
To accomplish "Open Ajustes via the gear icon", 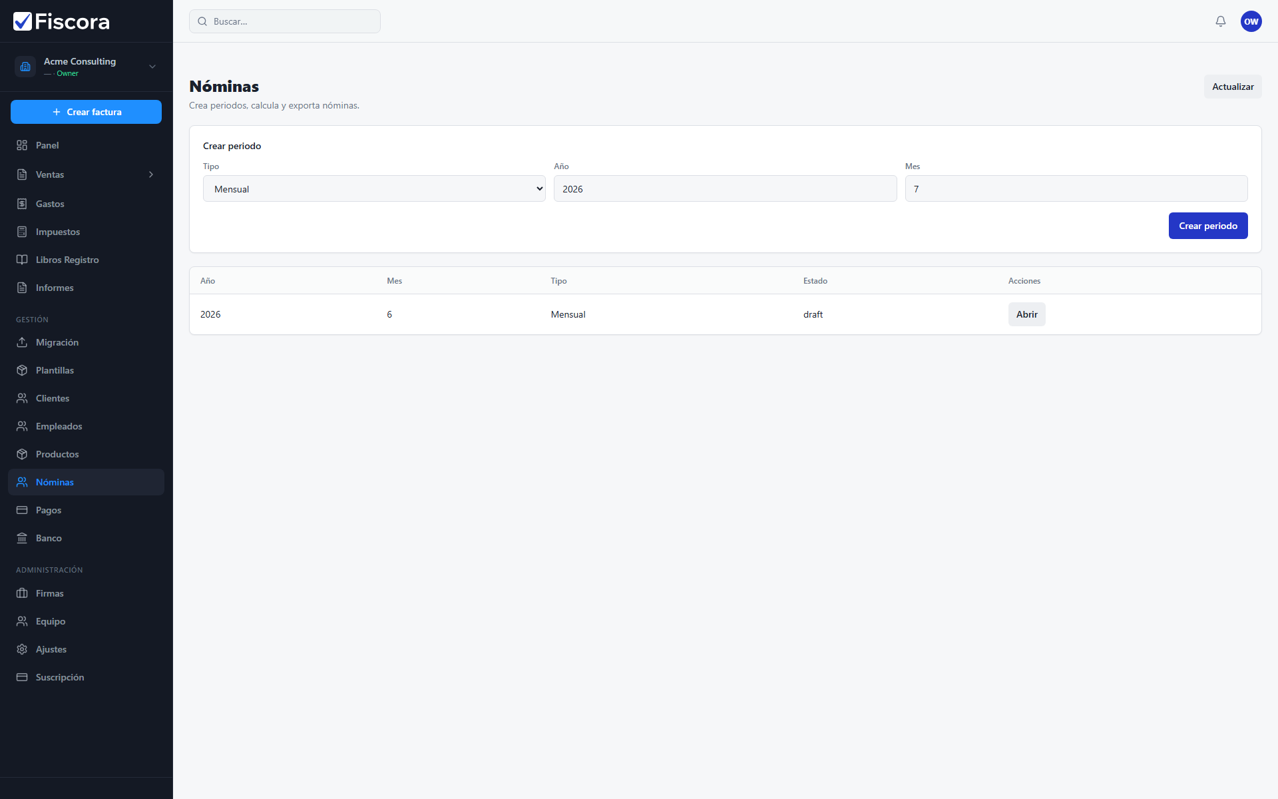I will (x=22, y=649).
